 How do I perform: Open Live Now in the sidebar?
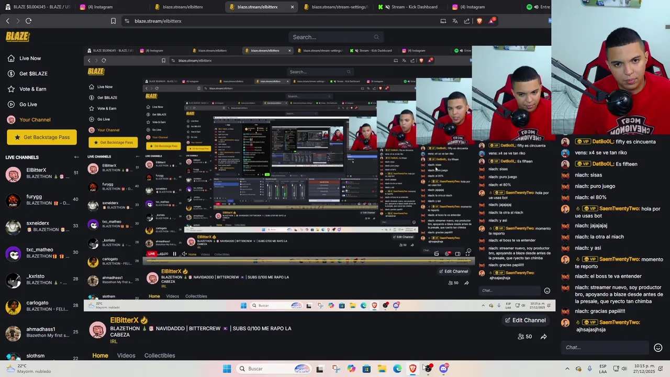point(25,58)
